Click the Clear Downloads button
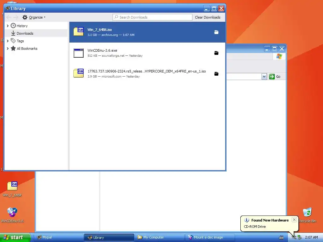This screenshot has height=242, width=323. (x=208, y=17)
